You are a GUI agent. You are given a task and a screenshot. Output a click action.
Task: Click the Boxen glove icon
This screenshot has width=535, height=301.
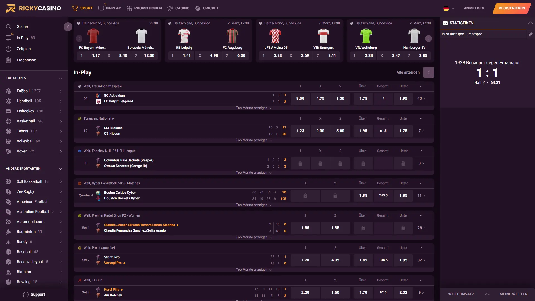coord(9,151)
